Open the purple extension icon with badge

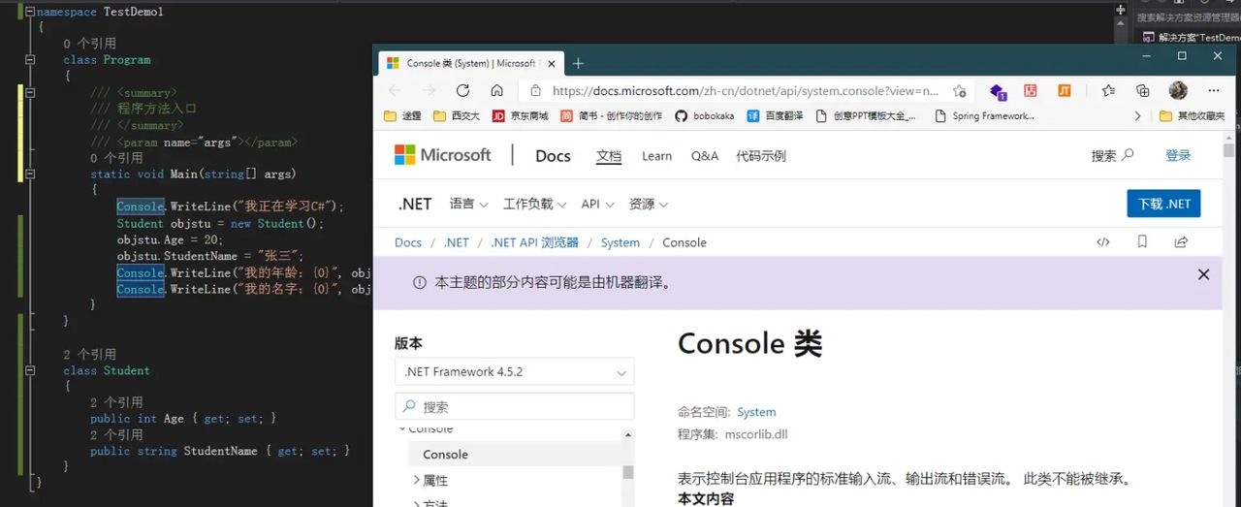click(998, 91)
